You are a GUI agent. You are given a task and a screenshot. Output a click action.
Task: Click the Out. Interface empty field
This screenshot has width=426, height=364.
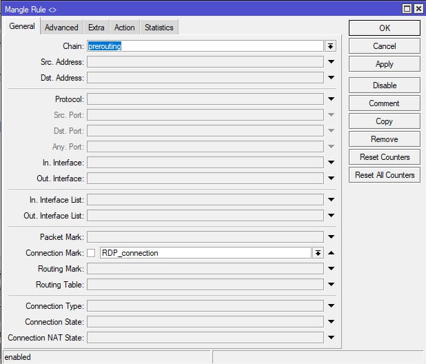pos(205,179)
